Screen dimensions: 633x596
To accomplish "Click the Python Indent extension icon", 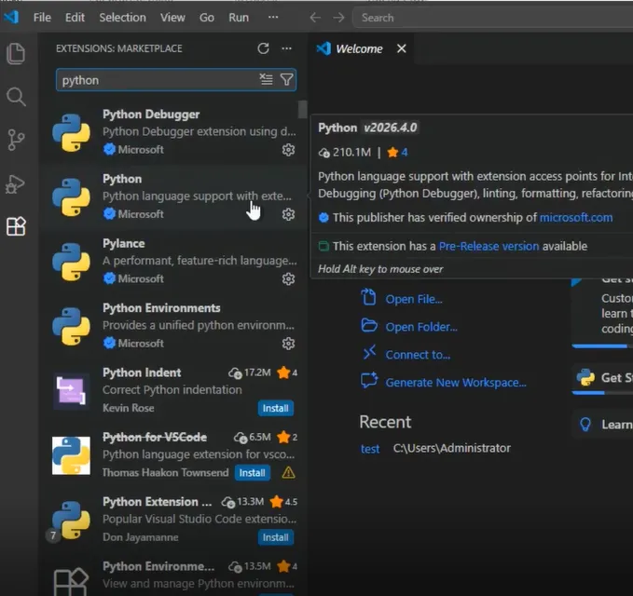I will tap(72, 391).
